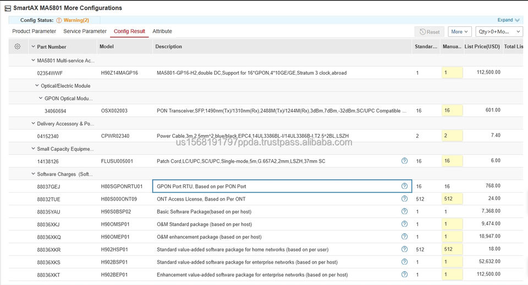The width and height of the screenshot is (528, 285).
Task: Click help icon for O&M Standard package row
Action: click(404, 224)
